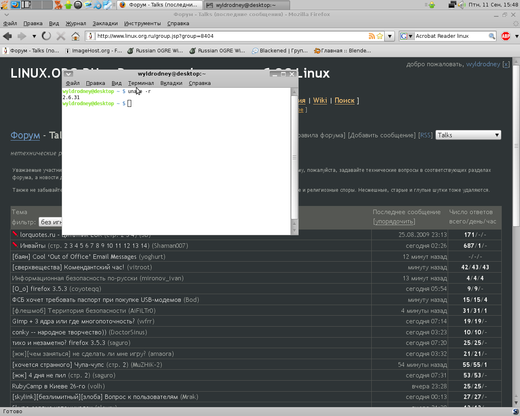Open the Wiki link

(x=320, y=100)
